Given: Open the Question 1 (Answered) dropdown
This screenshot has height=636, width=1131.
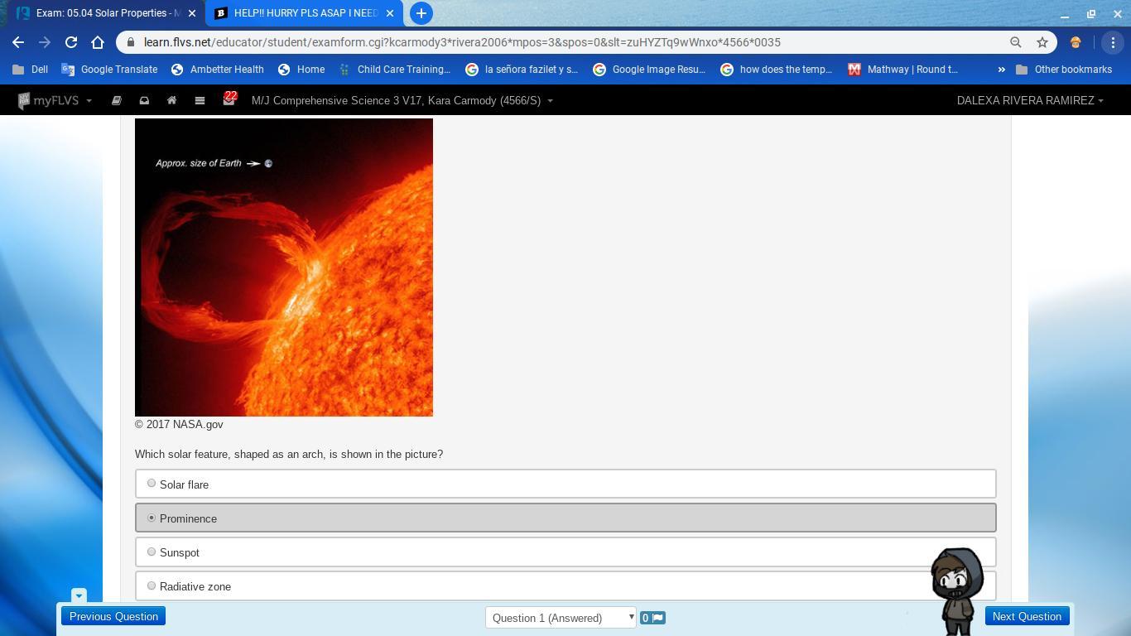Looking at the screenshot, I should [x=561, y=618].
